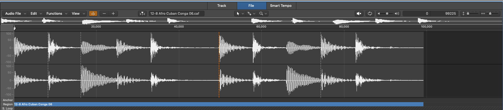Click the plus transient increase button
The height and width of the screenshot is (110, 503).
(x=113, y=14)
